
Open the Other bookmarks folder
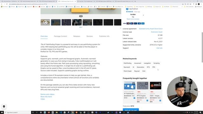point(189,7)
